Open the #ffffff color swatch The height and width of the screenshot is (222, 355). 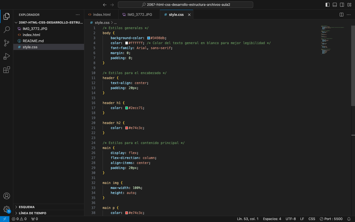coord(126,43)
